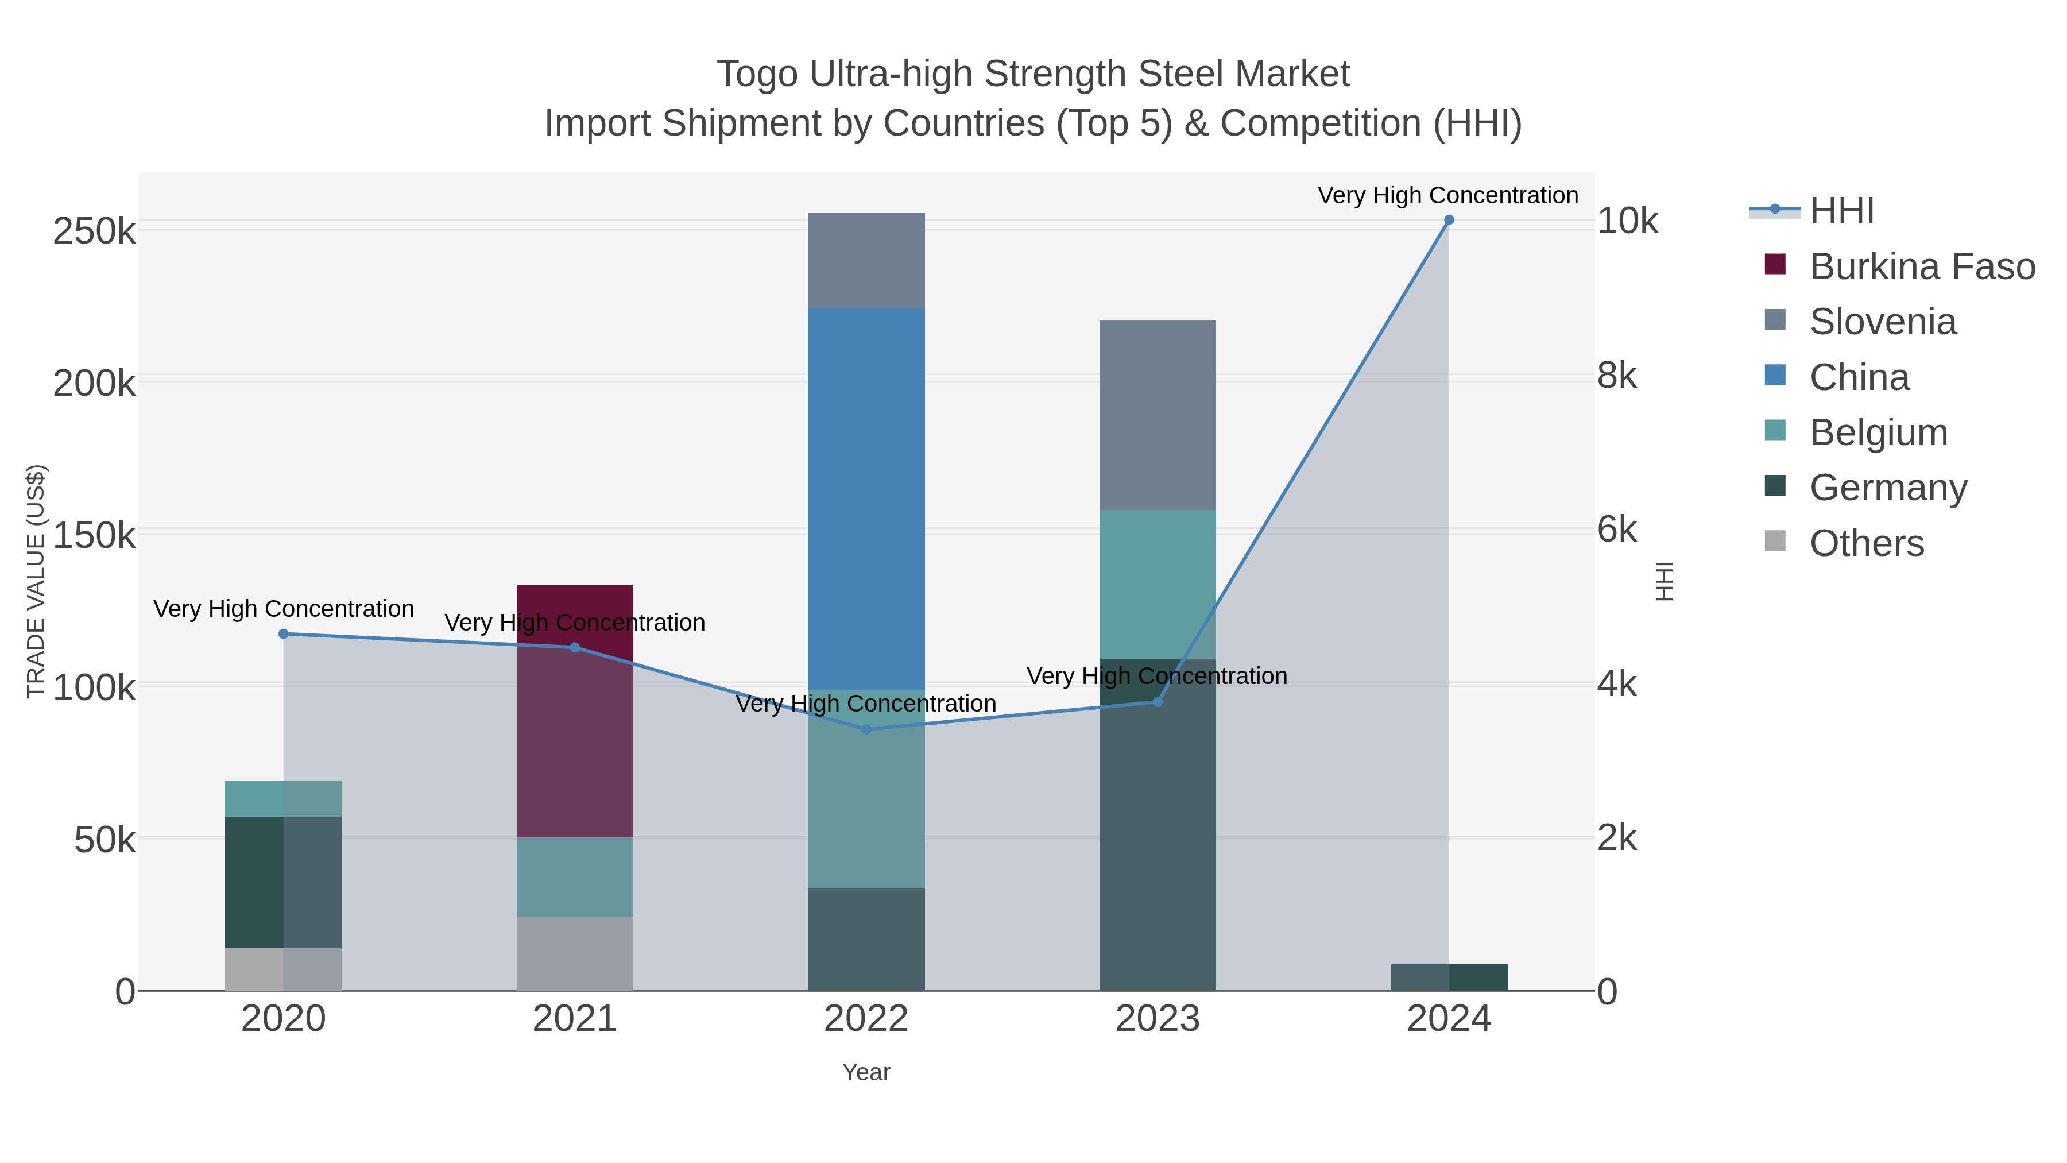Click the Germany dark green legend swatch
This screenshot has height=1163, width=2067.
(1776, 485)
